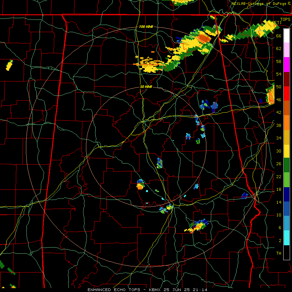The width and height of the screenshot is (292, 292).
Task: Click the light green legend swatch
Action: pos(286,180)
